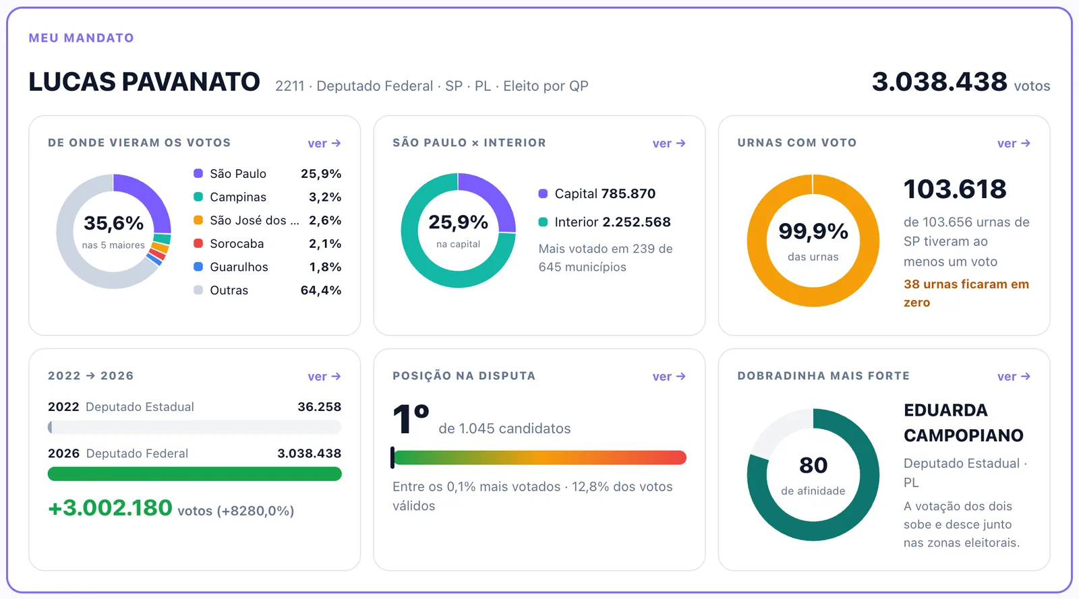Open 'ver' link in Urnas com voto card
1079x599 pixels.
click(1014, 144)
